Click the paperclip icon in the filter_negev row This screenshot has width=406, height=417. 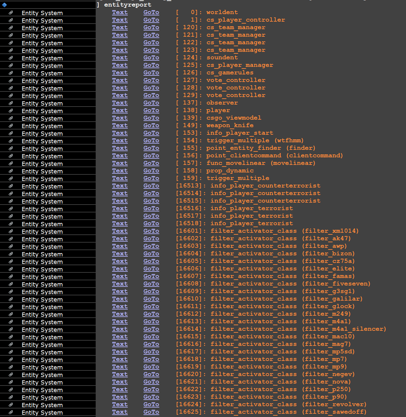11,375
